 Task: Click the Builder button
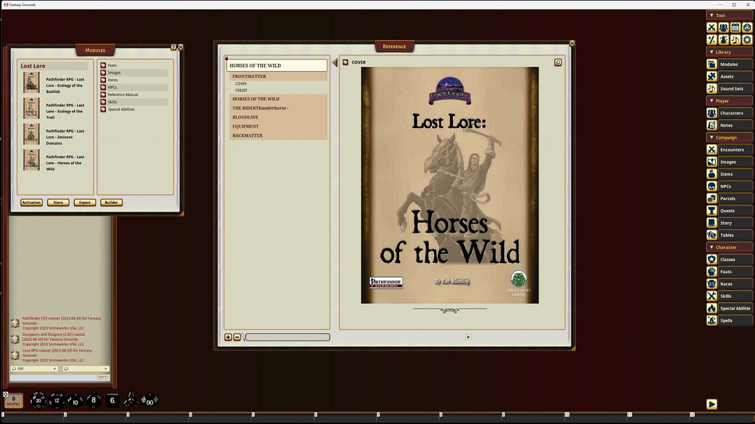[111, 202]
